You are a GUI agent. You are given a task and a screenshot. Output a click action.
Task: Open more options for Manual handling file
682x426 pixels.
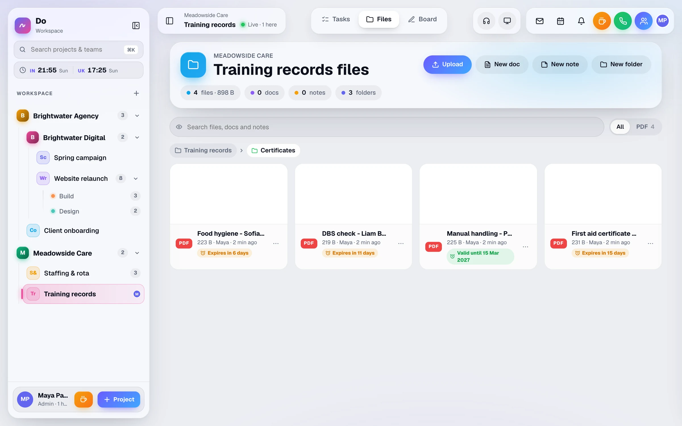pos(525,247)
